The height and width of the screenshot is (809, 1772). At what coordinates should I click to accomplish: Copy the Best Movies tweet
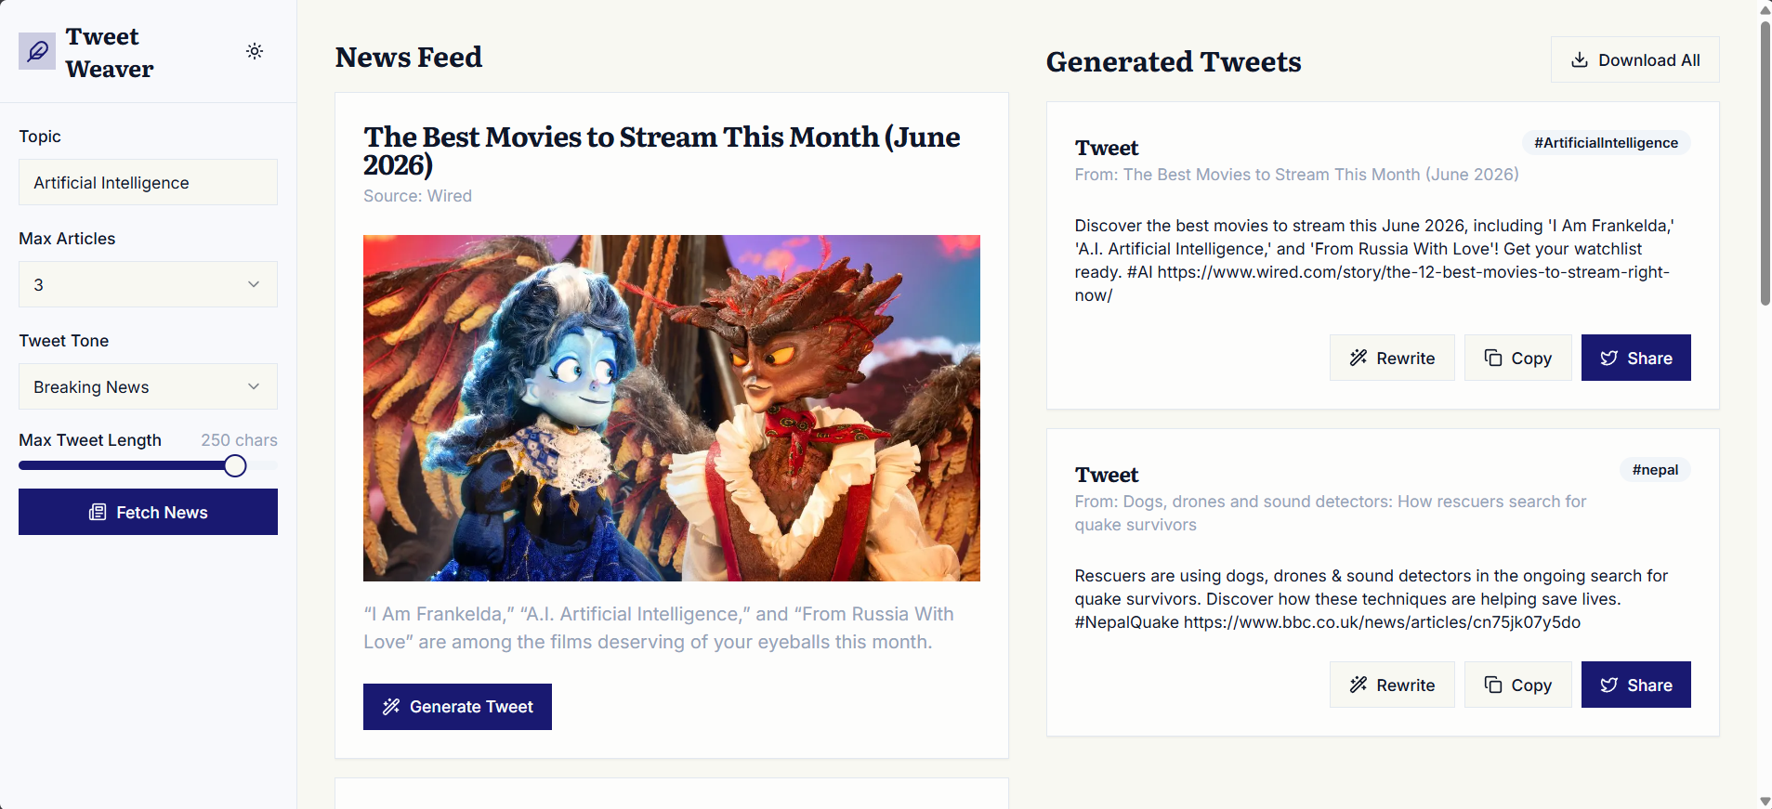click(1517, 358)
